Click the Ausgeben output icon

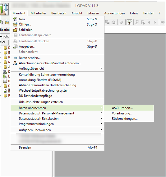tap(15, 47)
